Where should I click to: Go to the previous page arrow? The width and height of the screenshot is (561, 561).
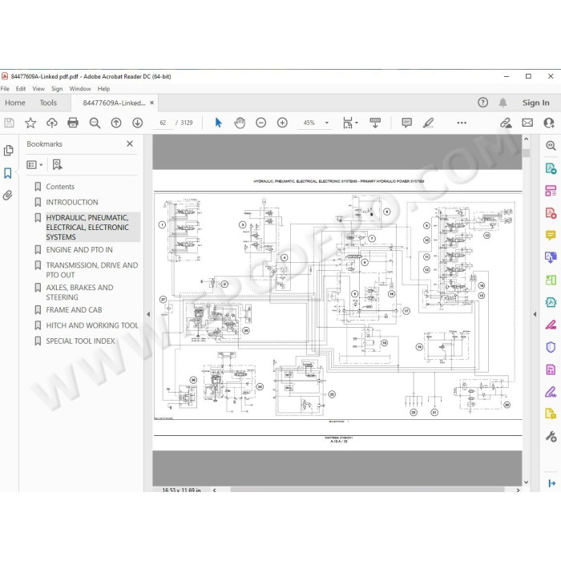pyautogui.click(x=116, y=123)
